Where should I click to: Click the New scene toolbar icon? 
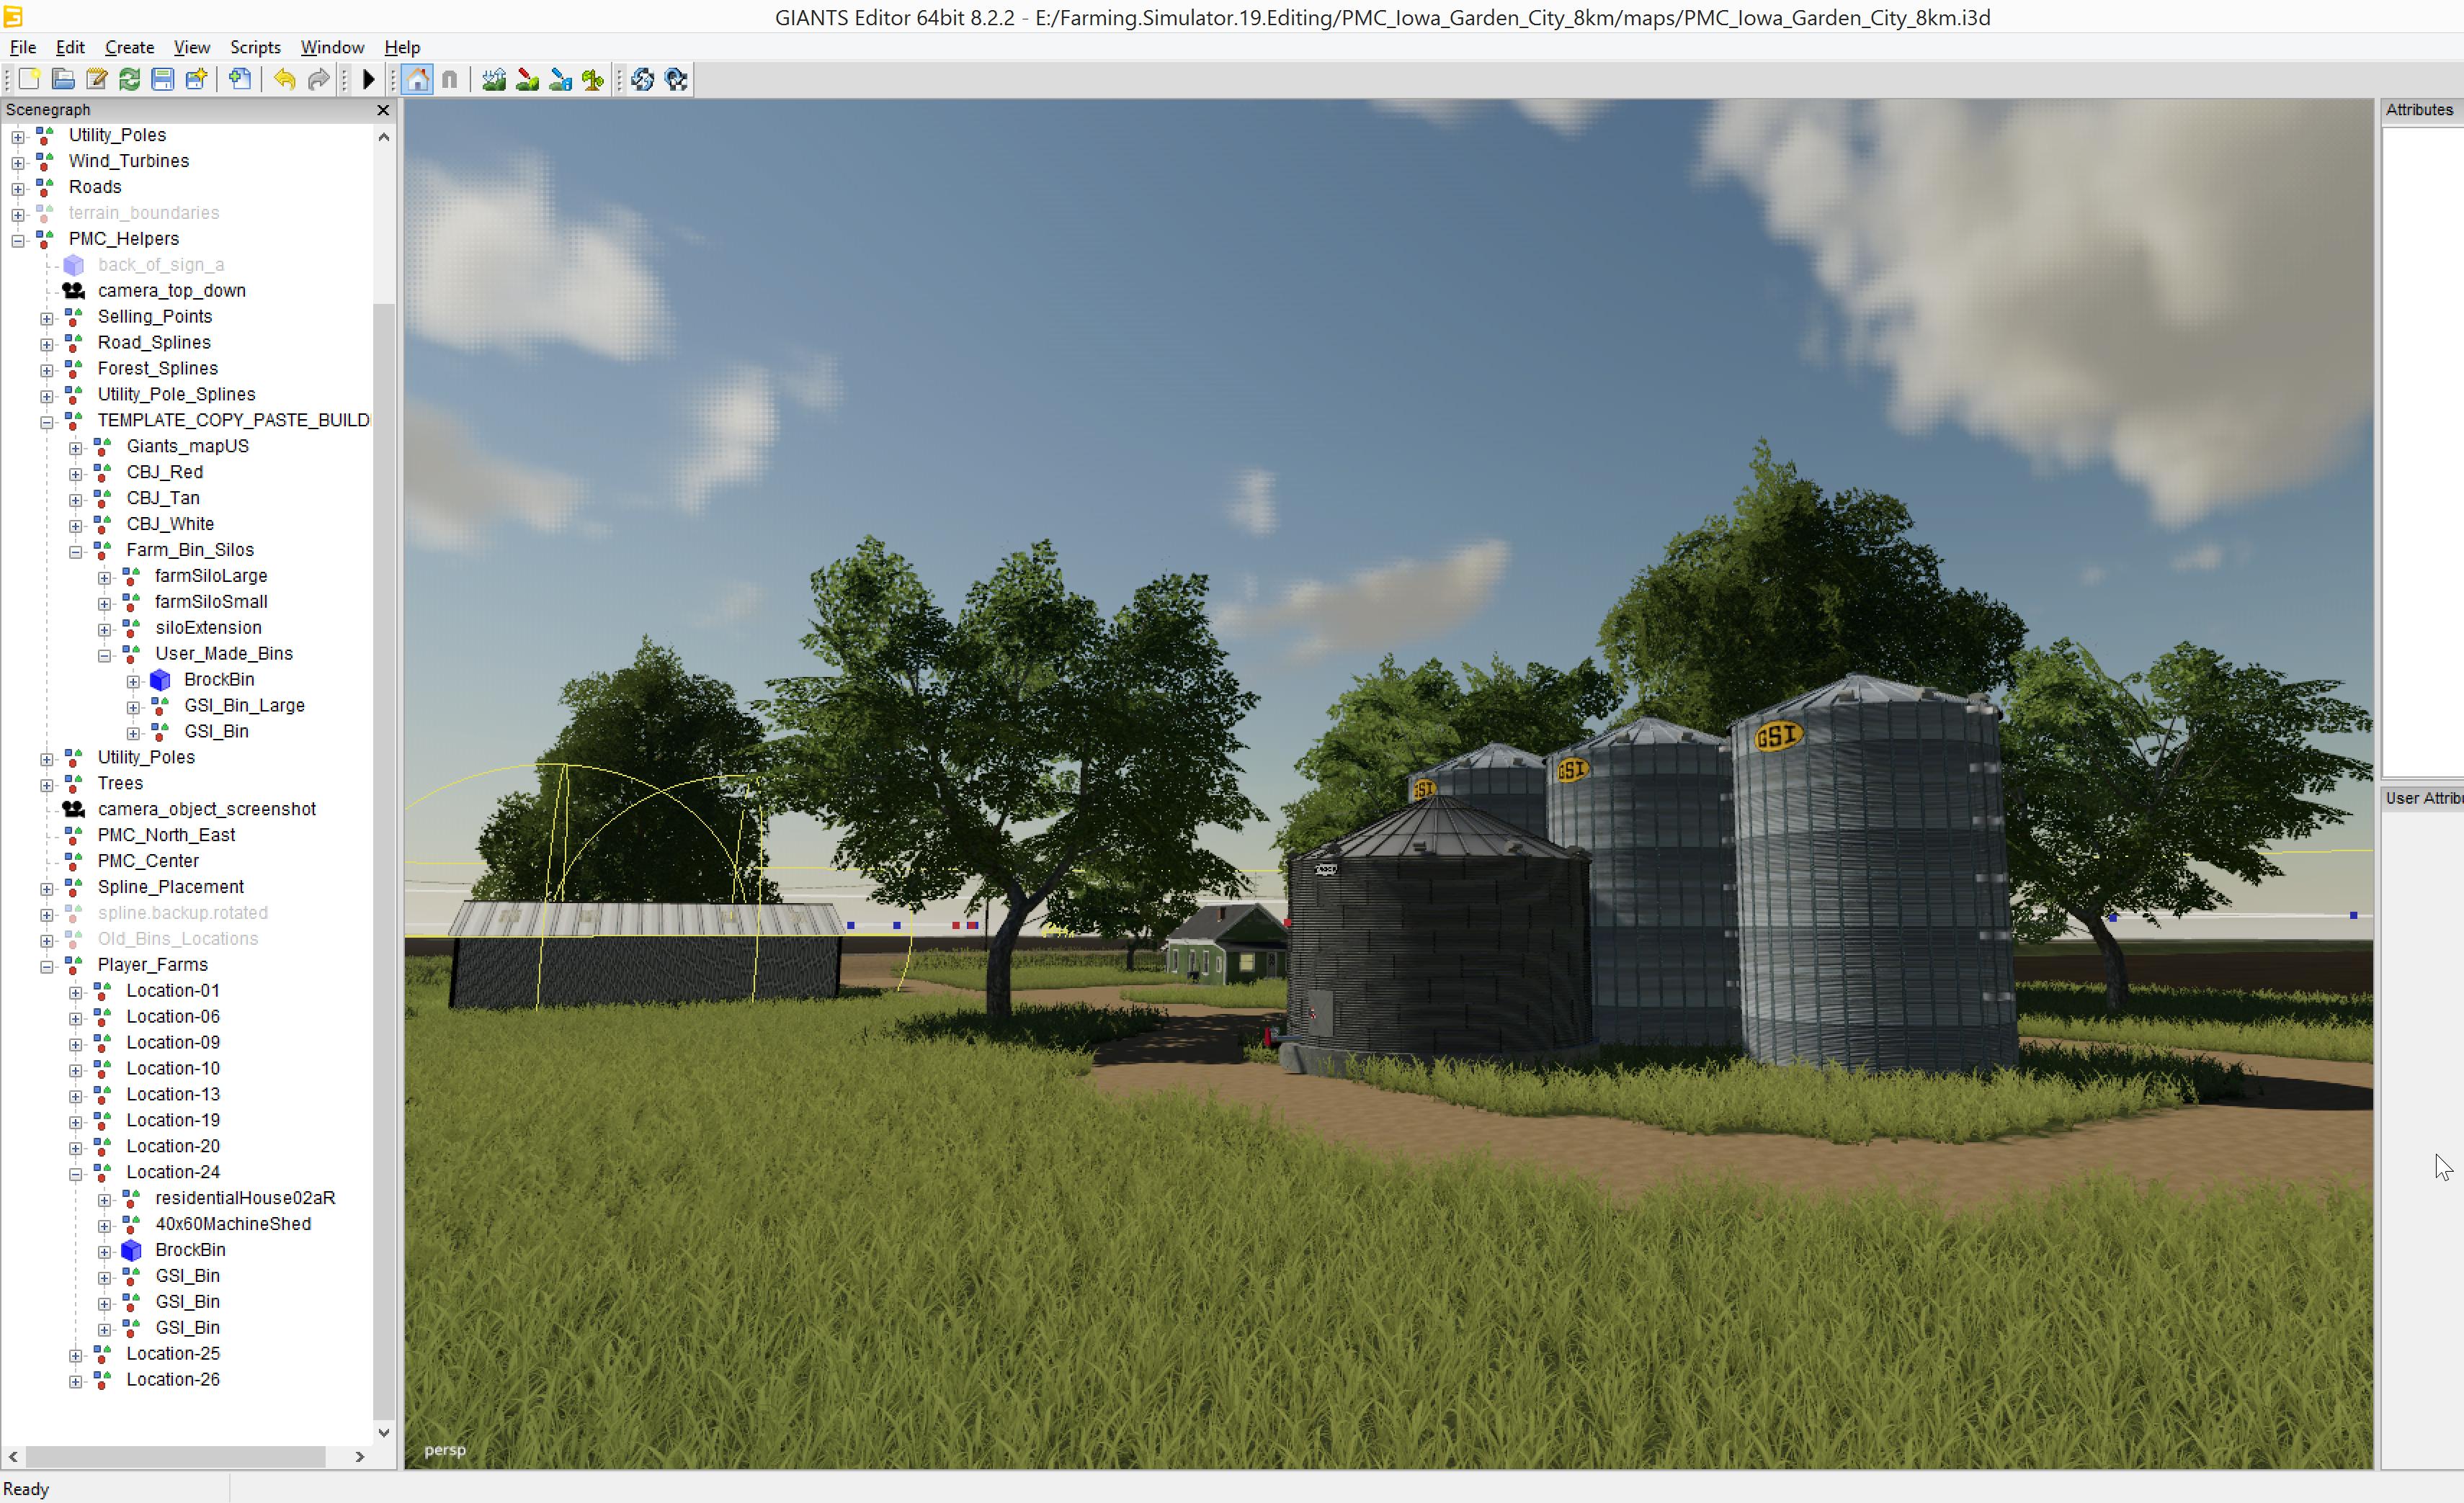[x=29, y=79]
